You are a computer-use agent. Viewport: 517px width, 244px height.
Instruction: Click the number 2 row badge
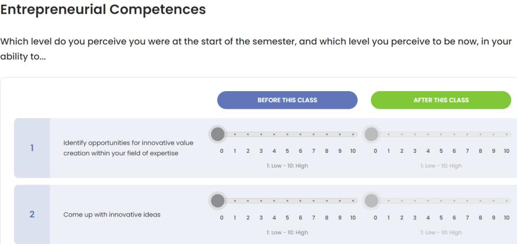(x=32, y=213)
